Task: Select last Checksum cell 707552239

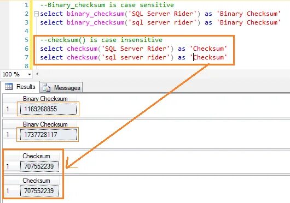Action: pos(39,191)
